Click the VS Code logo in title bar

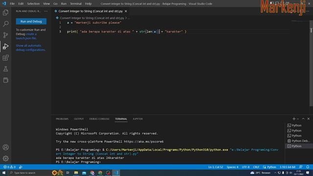4,3
